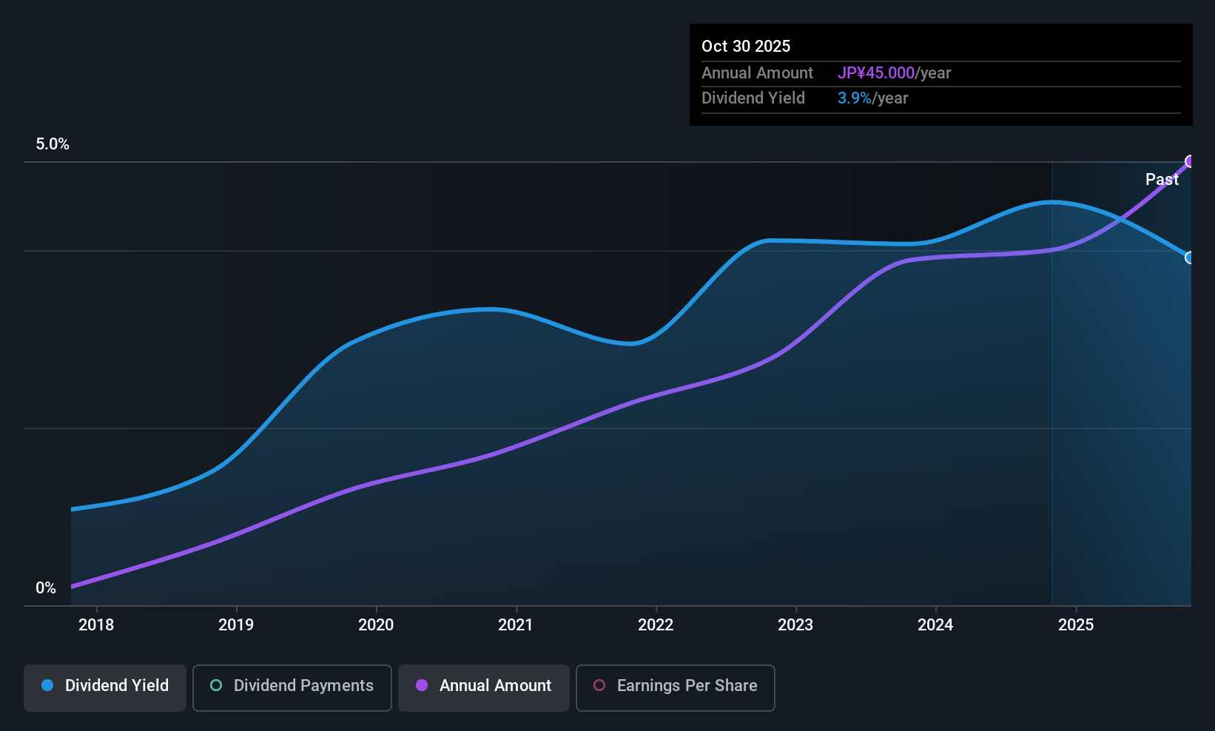Show the Dividend Payments data series
The image size is (1215, 731).
(x=292, y=686)
